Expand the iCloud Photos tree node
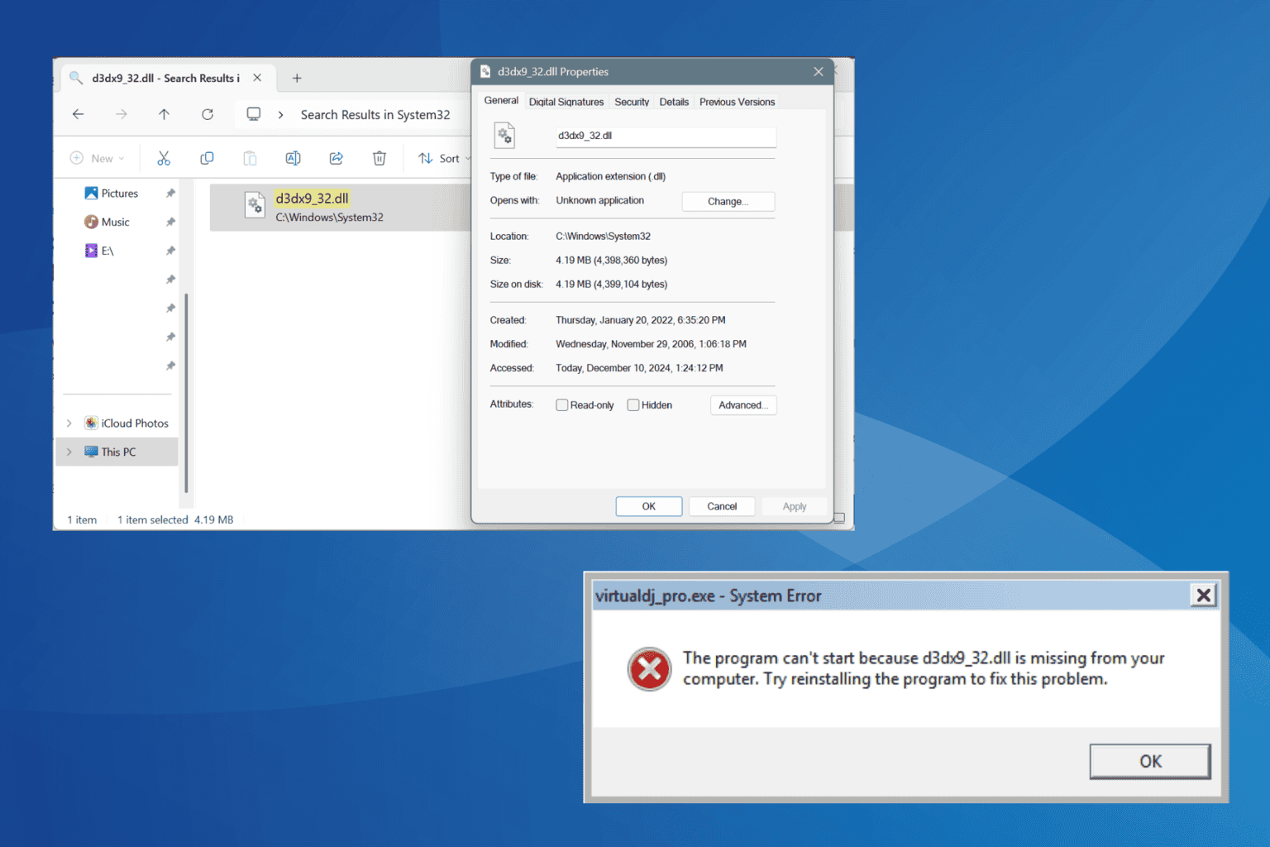Image resolution: width=1270 pixels, height=847 pixels. 69,423
